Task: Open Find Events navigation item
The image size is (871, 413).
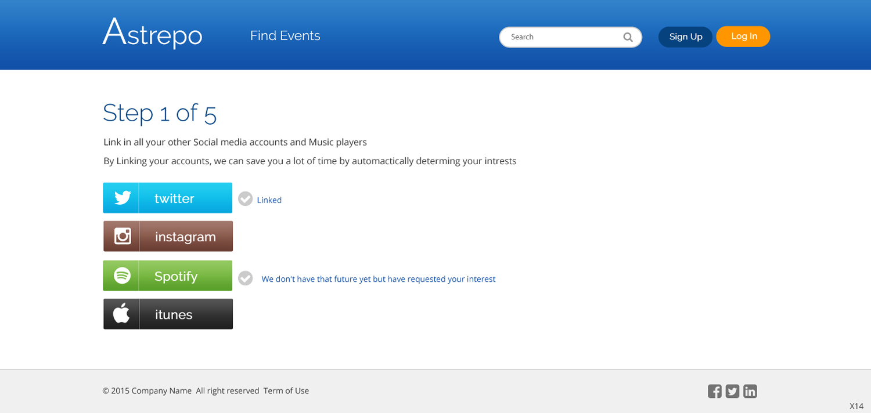Action: (x=285, y=36)
